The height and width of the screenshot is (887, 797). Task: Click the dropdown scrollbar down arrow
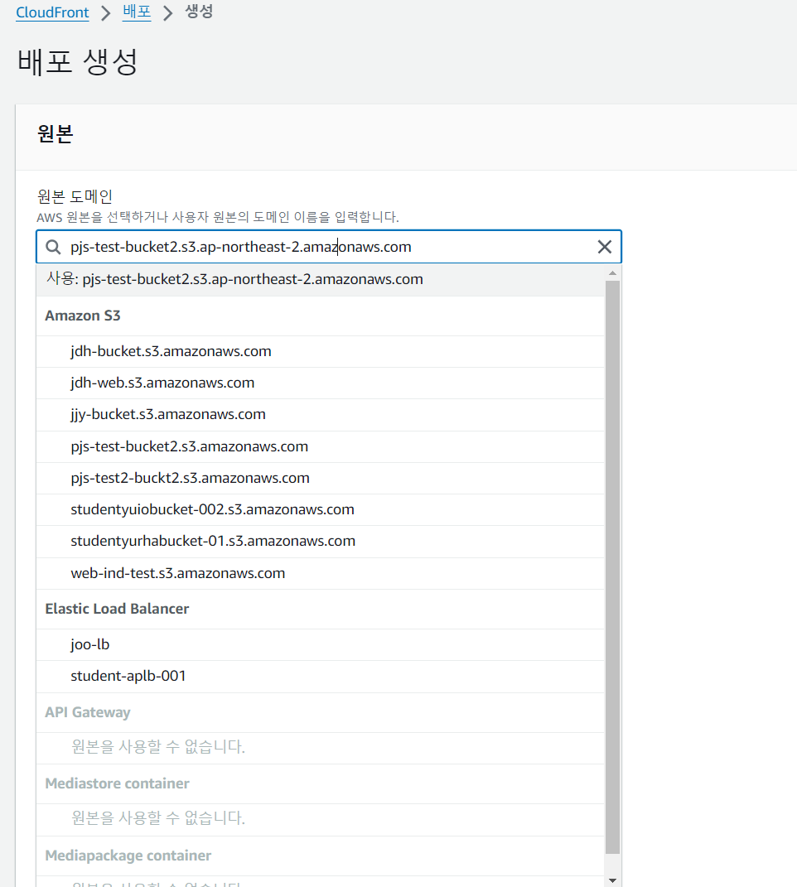coord(612,880)
